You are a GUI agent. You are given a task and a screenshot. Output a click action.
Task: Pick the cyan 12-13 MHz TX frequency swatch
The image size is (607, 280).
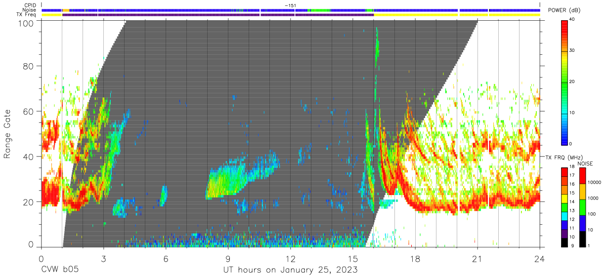point(564,216)
